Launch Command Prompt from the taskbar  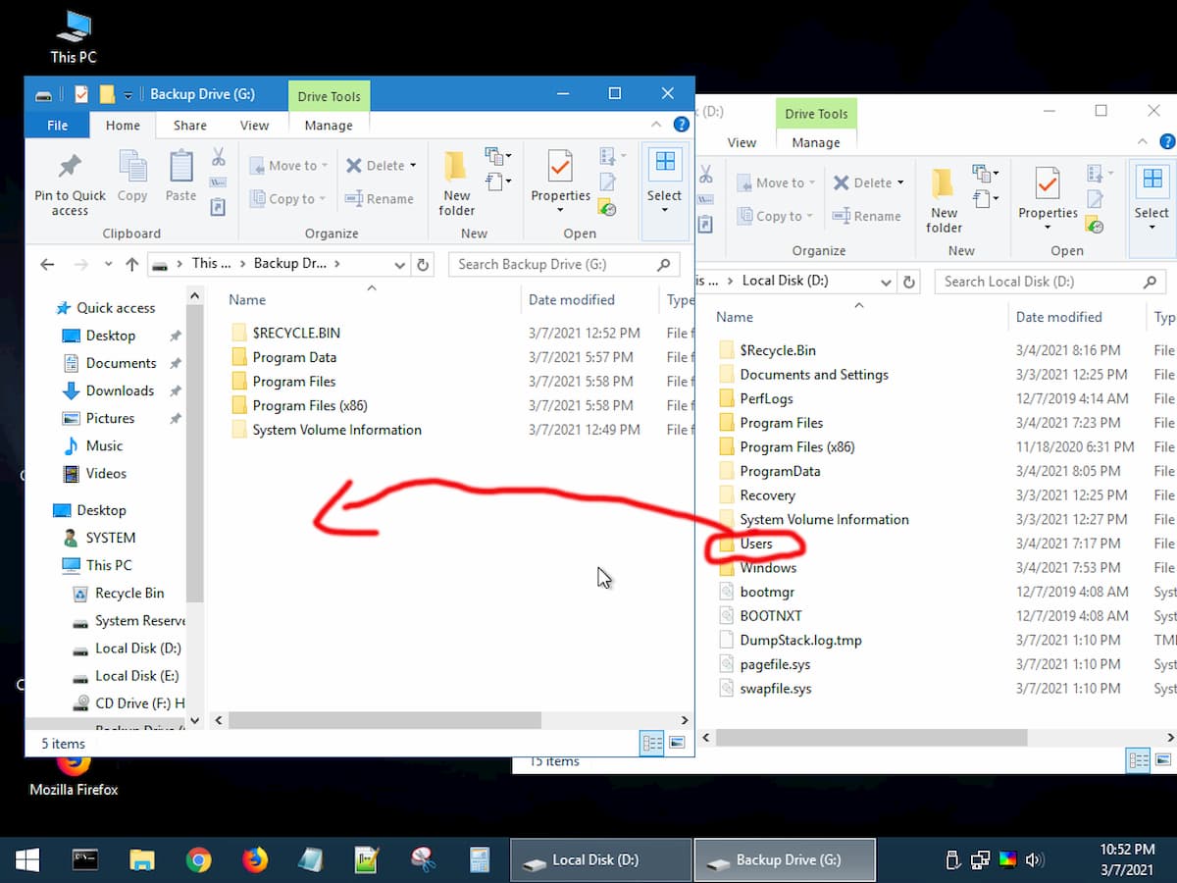click(85, 860)
